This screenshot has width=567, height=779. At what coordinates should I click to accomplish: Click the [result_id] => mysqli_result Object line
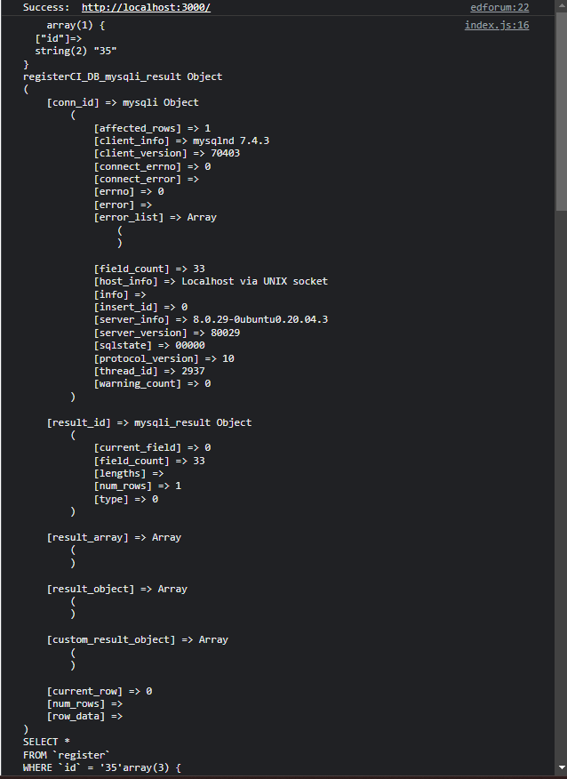pyautogui.click(x=149, y=422)
